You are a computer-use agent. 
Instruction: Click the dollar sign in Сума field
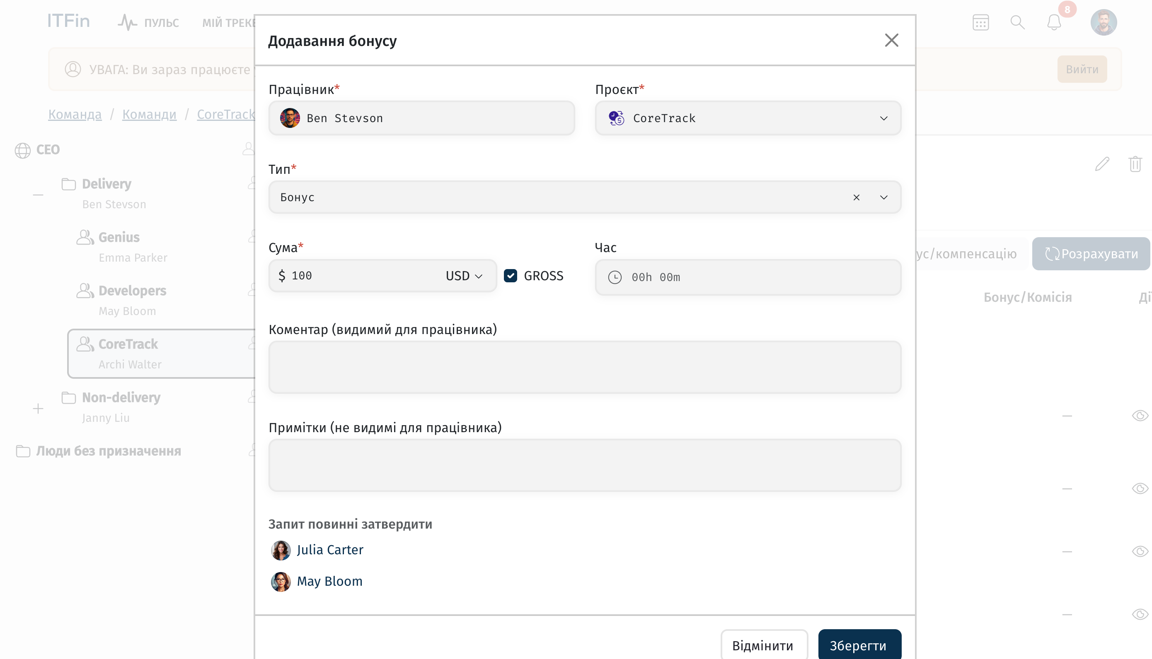[282, 276]
